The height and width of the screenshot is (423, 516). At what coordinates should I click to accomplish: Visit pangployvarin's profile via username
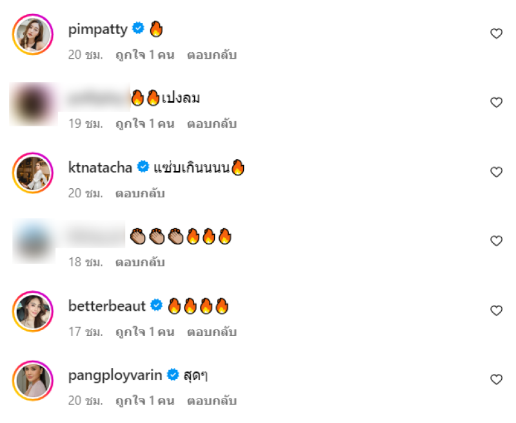(x=115, y=376)
